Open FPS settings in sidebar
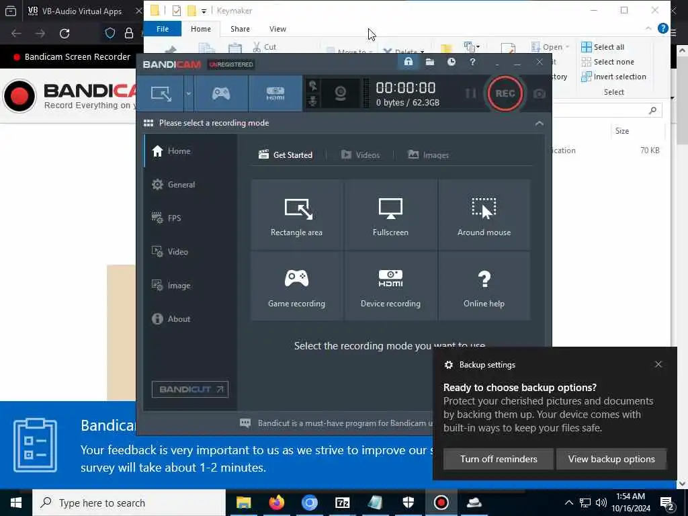The image size is (688, 516). [190, 218]
